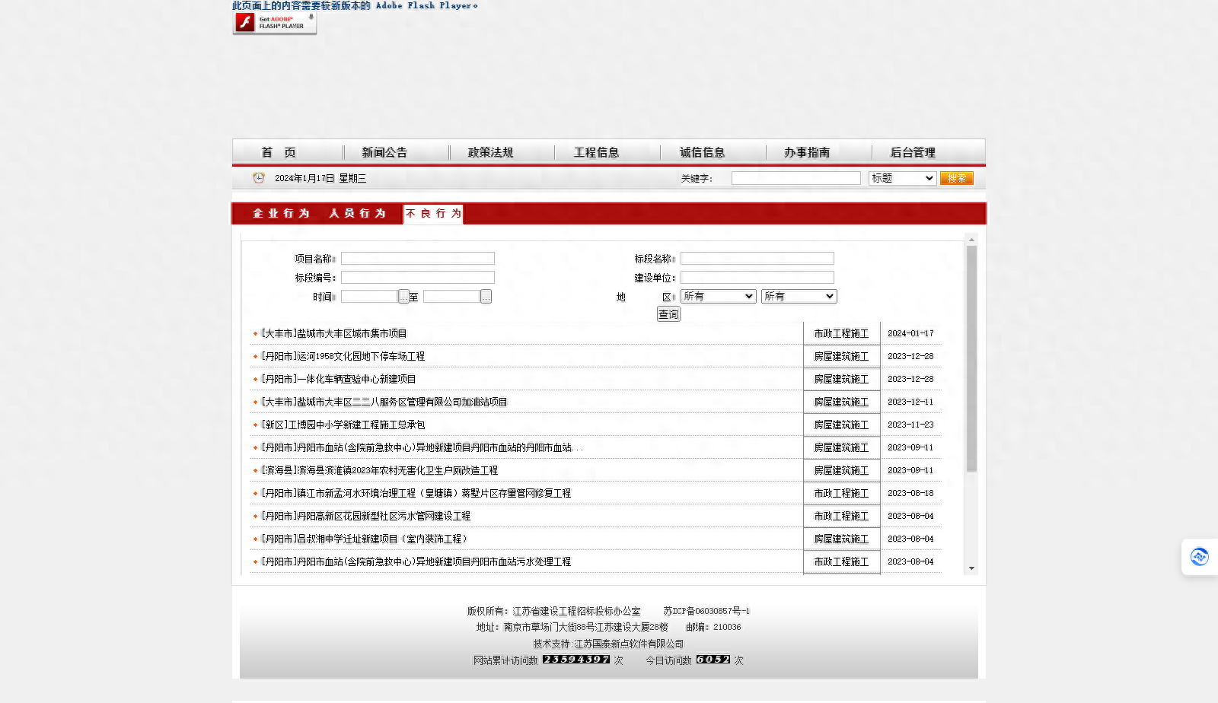Open 滨淮镇2023年农村无害化卫生户厕改造工程 entry
This screenshot has width=1218, height=703.
tap(380, 470)
